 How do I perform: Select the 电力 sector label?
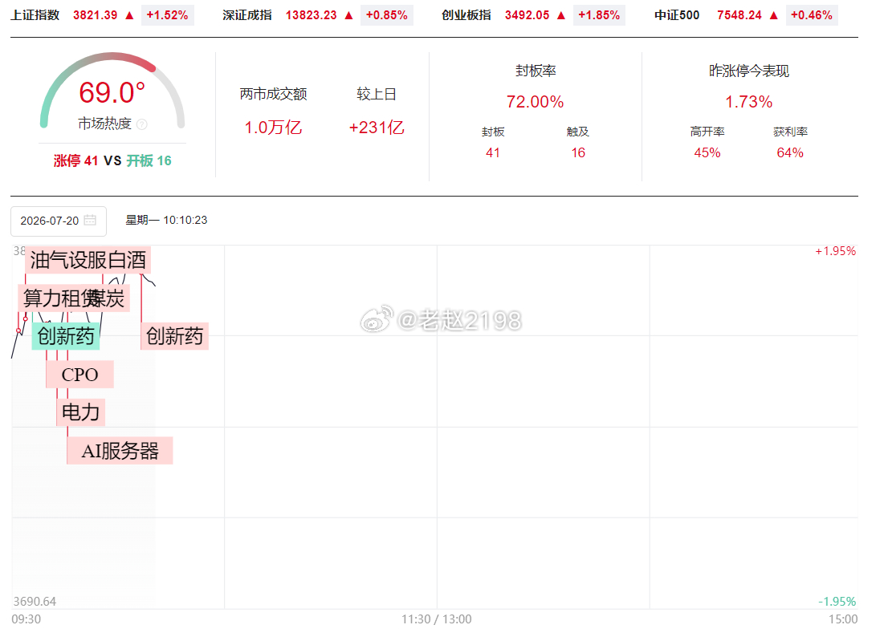coord(80,412)
